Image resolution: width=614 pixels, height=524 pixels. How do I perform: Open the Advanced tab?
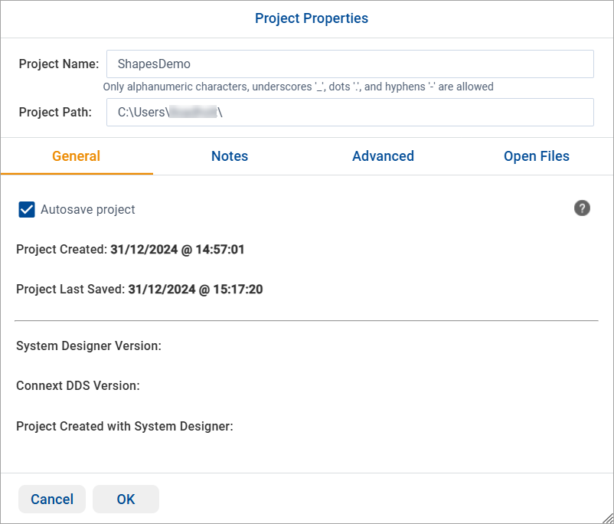click(383, 156)
